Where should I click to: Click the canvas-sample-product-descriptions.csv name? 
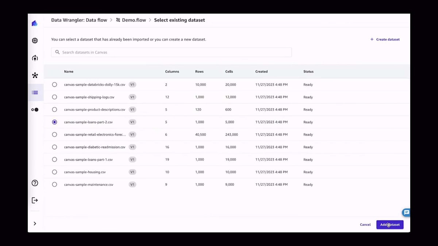coord(95,109)
